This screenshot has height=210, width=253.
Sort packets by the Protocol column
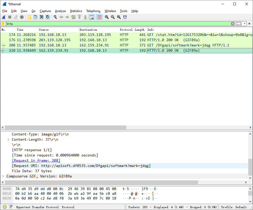126,30
